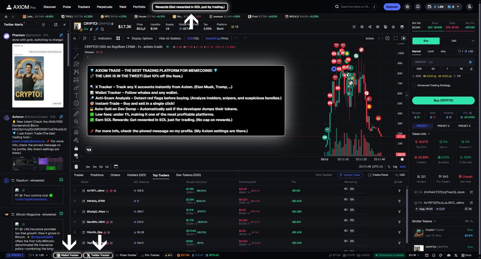Hide token with crossed-eye icon

click(386, 27)
